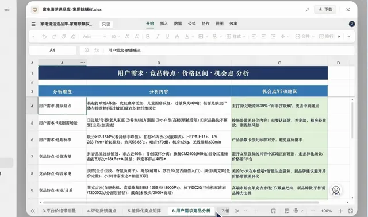Image resolution: width=368 pixels, height=217 pixels.
Task: Select column C header
Action: pyautogui.click(x=279, y=63)
